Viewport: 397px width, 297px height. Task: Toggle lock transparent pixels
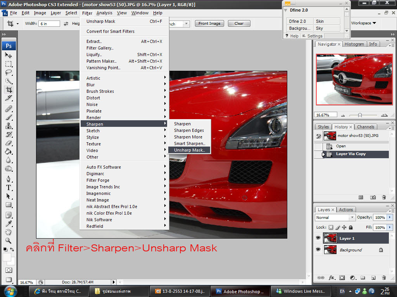click(x=331, y=227)
